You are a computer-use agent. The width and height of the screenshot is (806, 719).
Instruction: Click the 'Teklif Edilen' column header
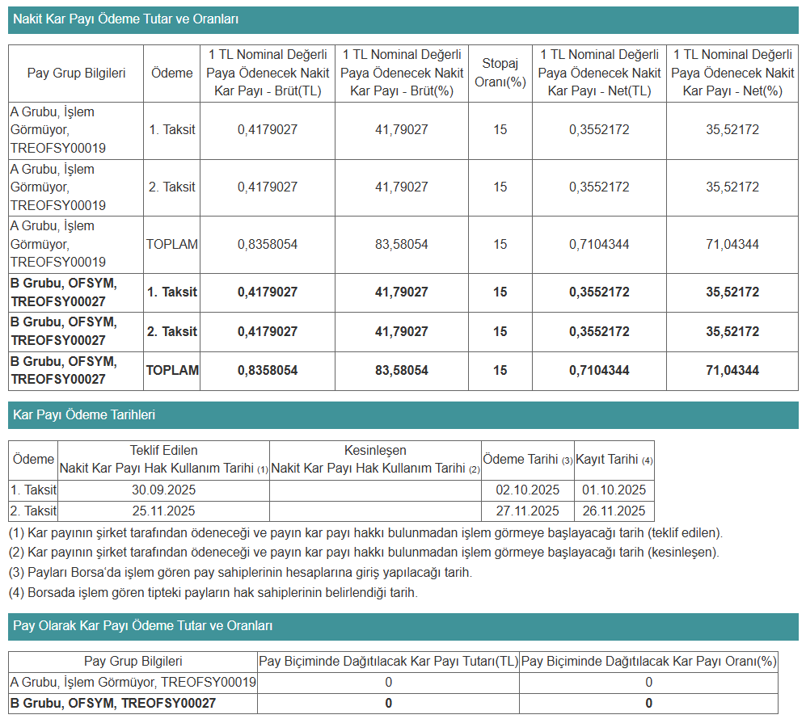tap(163, 451)
